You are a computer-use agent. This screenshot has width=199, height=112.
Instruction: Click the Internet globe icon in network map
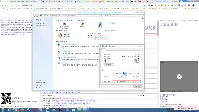click(x=100, y=24)
